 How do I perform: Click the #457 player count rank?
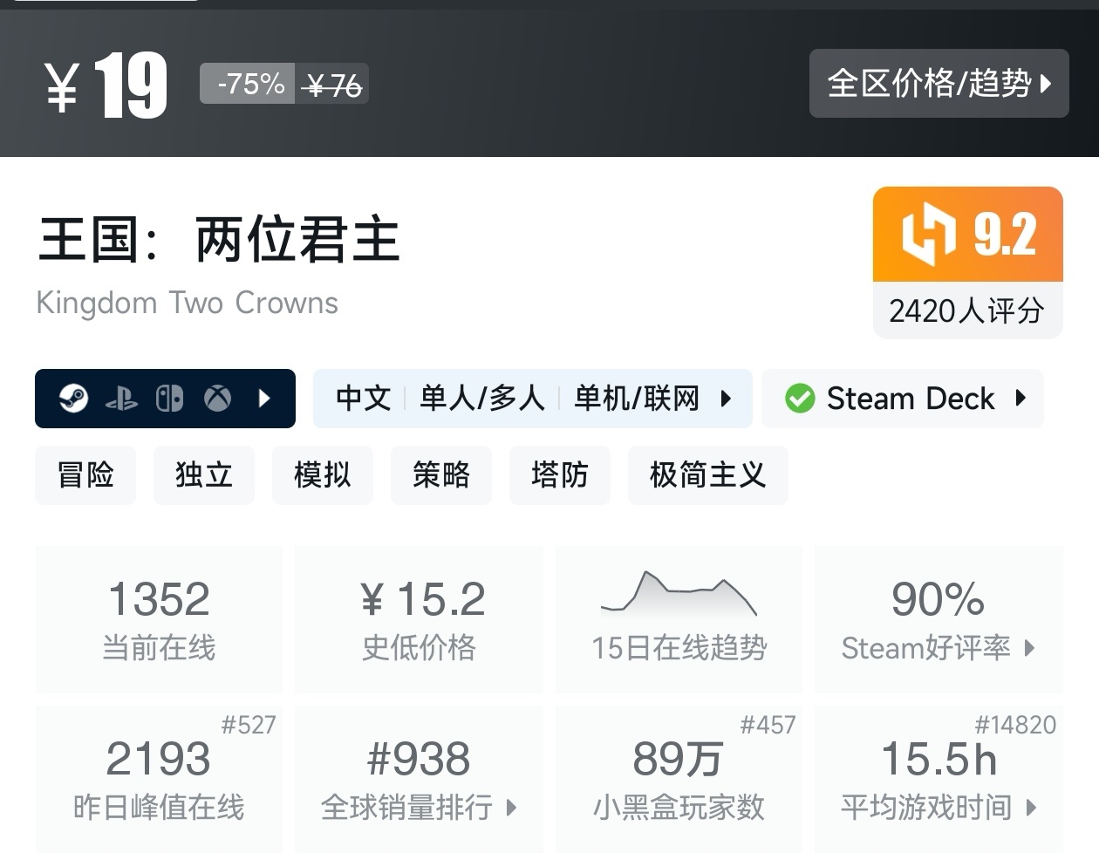(768, 725)
